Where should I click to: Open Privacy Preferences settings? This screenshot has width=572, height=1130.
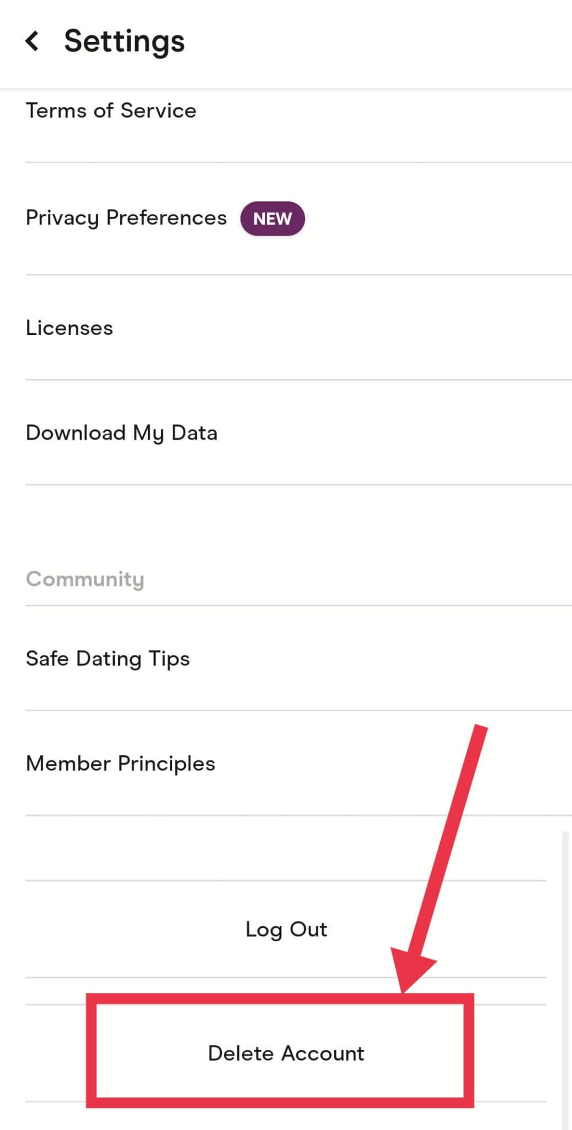(x=125, y=217)
